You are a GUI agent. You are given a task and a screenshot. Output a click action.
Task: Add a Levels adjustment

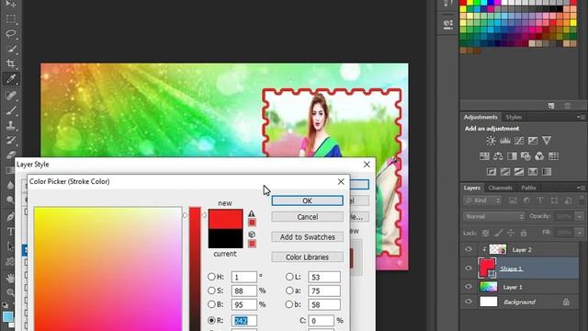coord(505,141)
